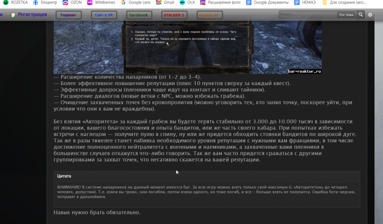Open the Wildberries bookmark
This screenshot has width=383, height=224.
101,2
